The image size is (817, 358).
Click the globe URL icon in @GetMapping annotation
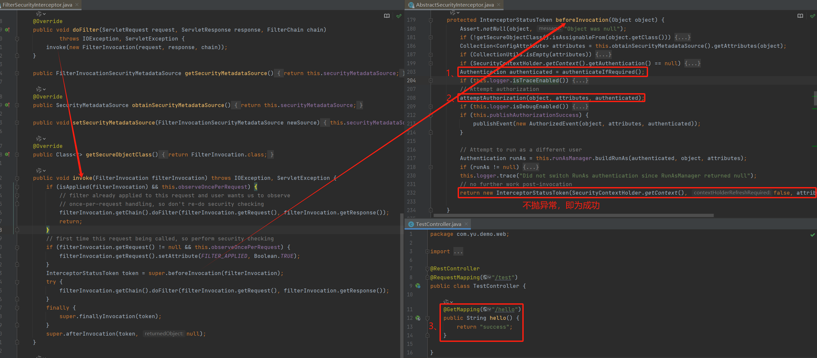pyautogui.click(x=487, y=309)
